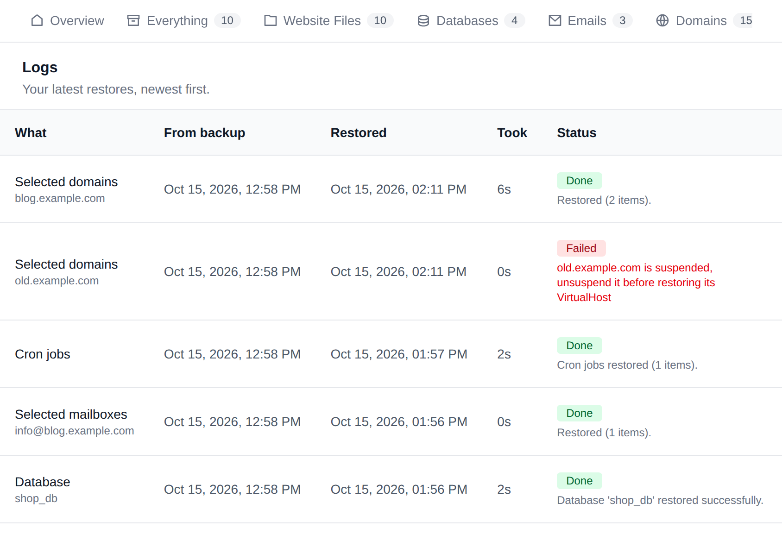Click the database cylinder icon
The width and height of the screenshot is (782, 553).
click(x=423, y=21)
